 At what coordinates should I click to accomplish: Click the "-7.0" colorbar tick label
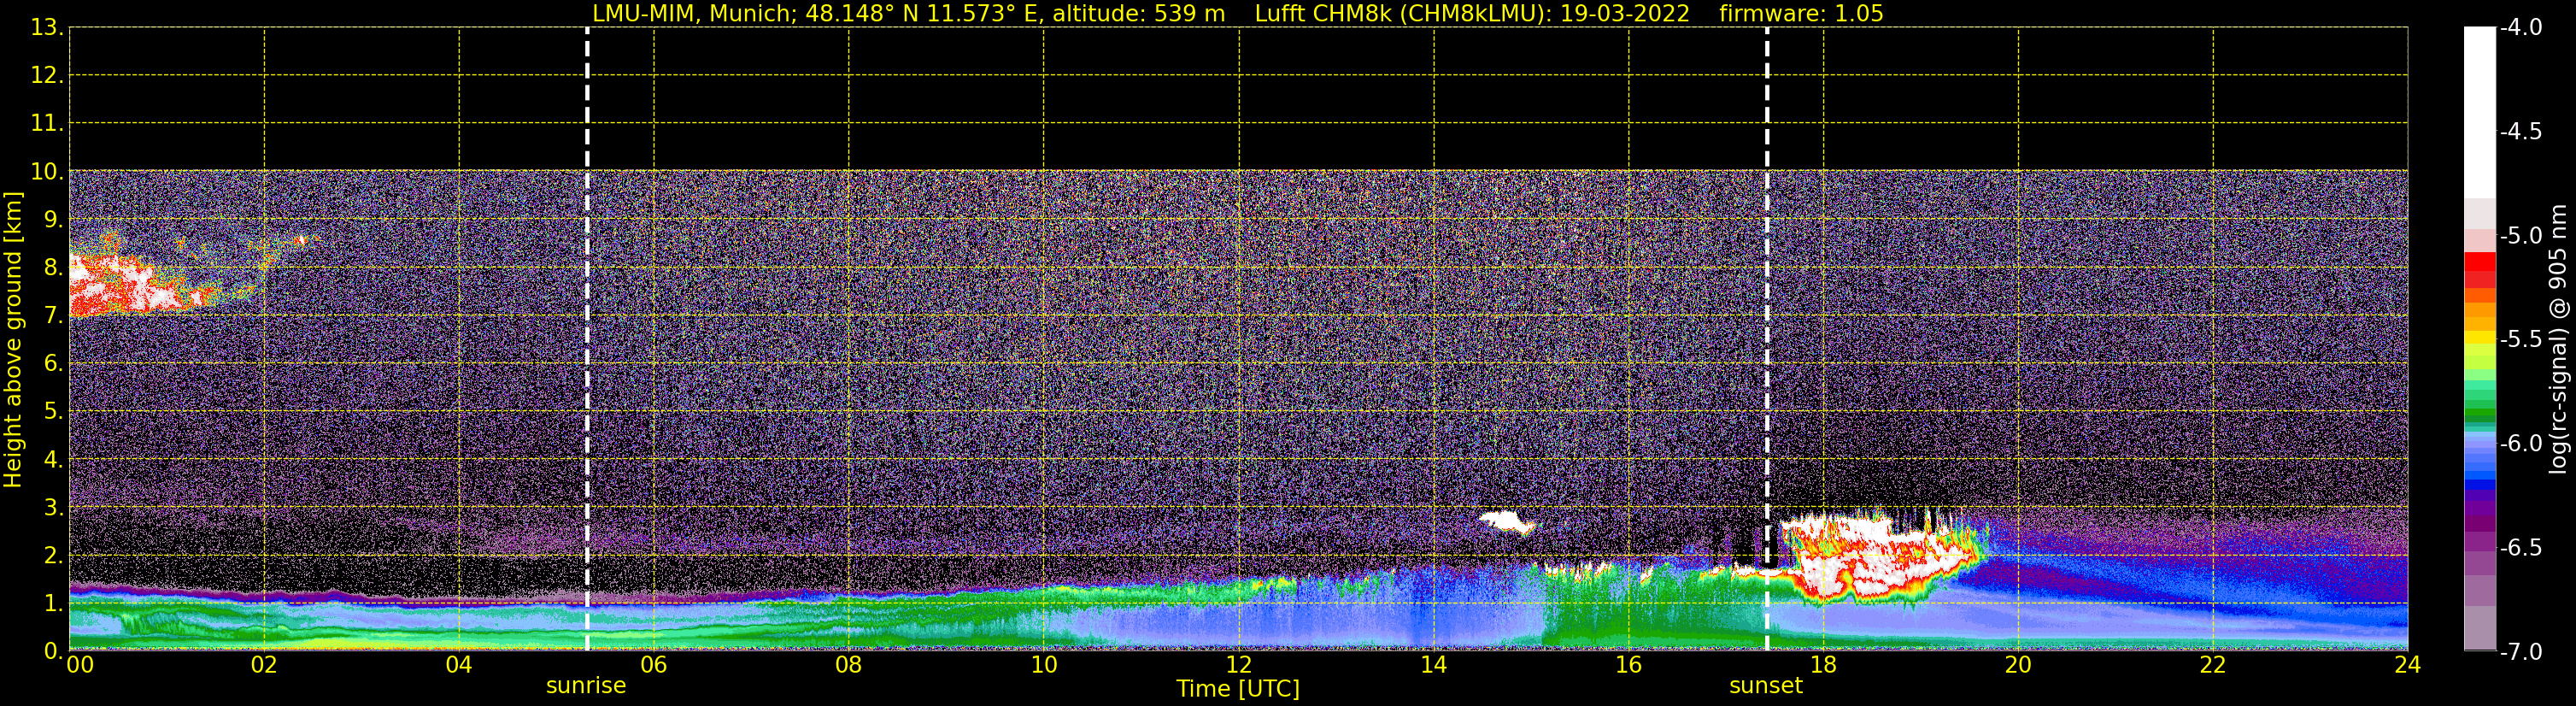(2521, 652)
